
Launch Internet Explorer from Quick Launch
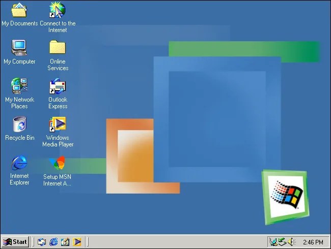pos(53,242)
